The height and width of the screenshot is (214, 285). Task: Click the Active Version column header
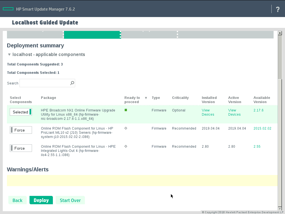[235, 100]
